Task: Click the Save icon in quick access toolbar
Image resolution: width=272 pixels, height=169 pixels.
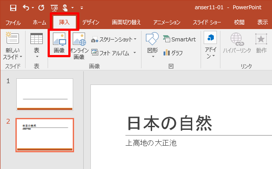Action: click(13, 8)
